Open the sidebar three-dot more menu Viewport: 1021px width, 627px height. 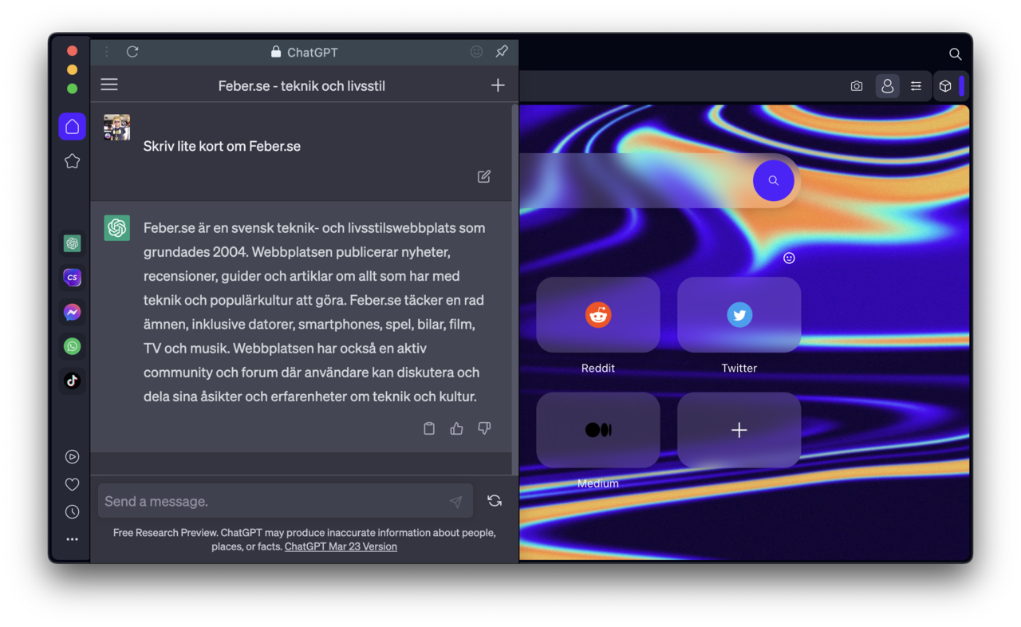[73, 539]
